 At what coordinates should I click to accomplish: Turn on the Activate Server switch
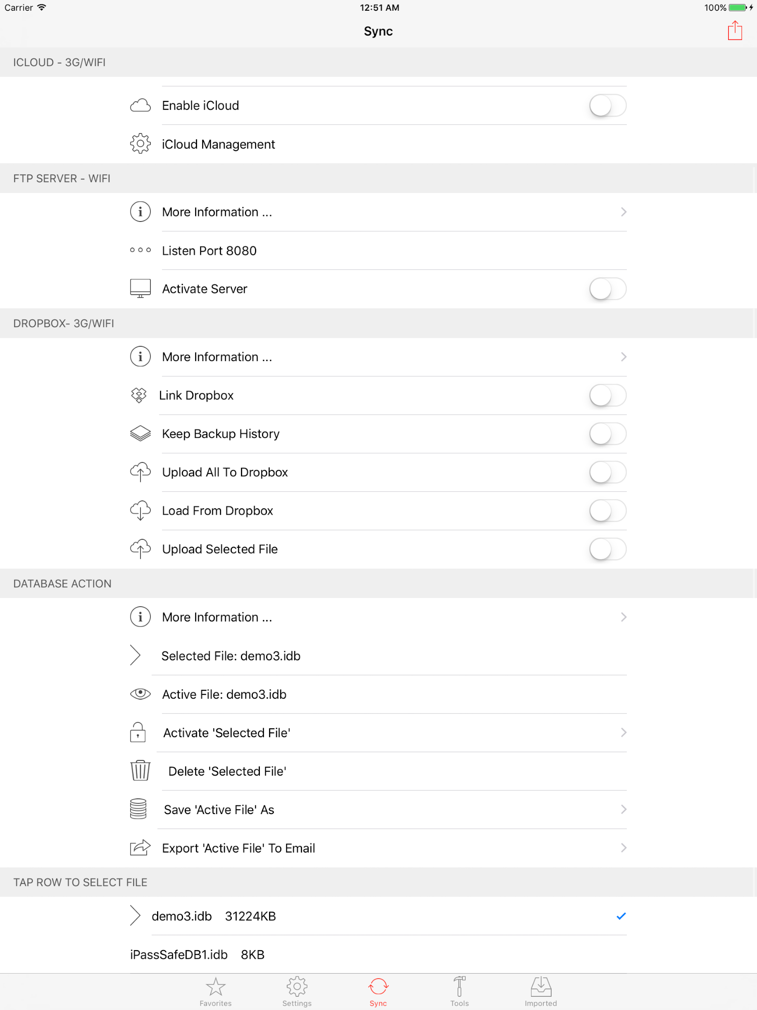607,289
